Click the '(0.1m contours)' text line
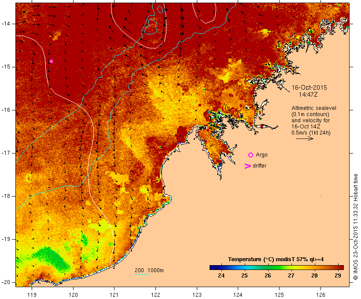Screen dimensions: 361x299 310,114
